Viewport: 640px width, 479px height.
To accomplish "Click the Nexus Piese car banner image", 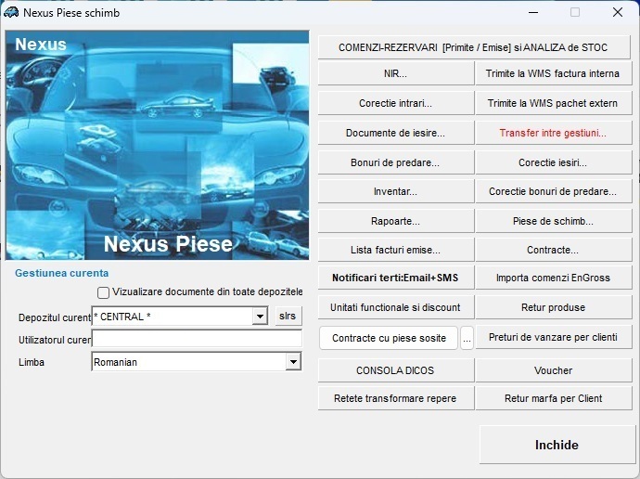I will click(157, 146).
